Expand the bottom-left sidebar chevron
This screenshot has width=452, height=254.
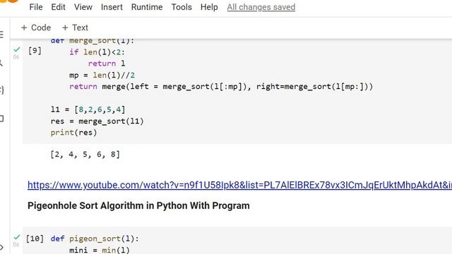pos(1,247)
